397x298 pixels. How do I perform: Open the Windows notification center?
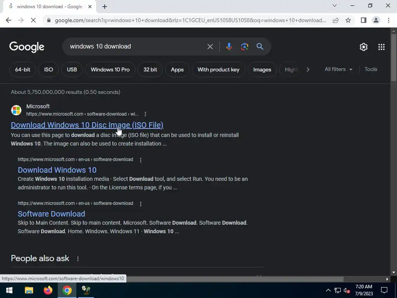pyautogui.click(x=384, y=290)
